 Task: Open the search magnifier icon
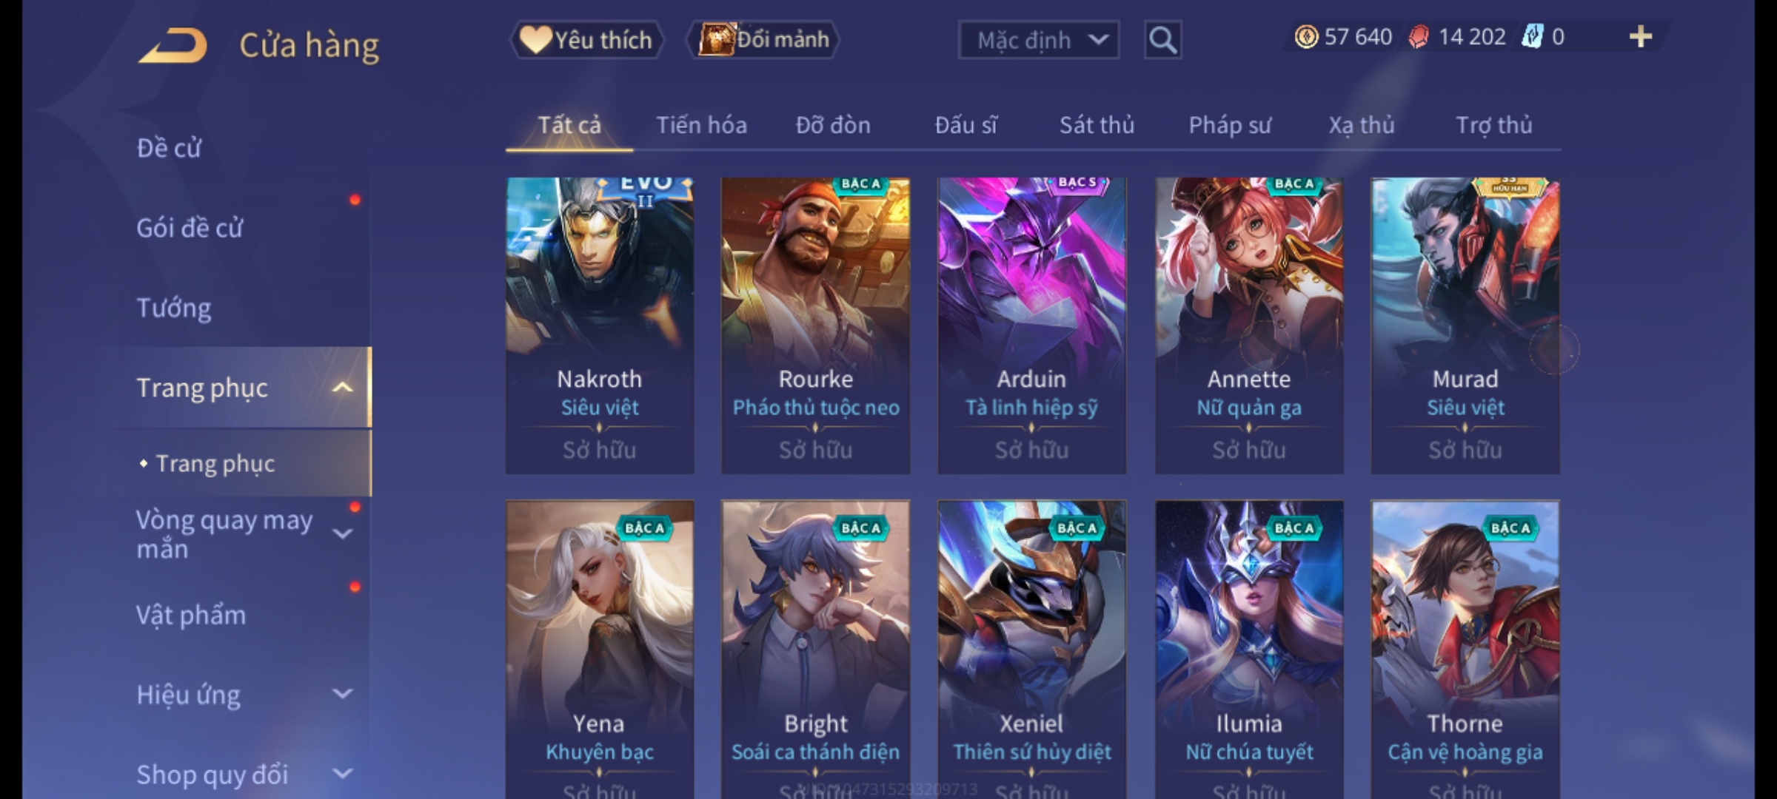[x=1162, y=40]
